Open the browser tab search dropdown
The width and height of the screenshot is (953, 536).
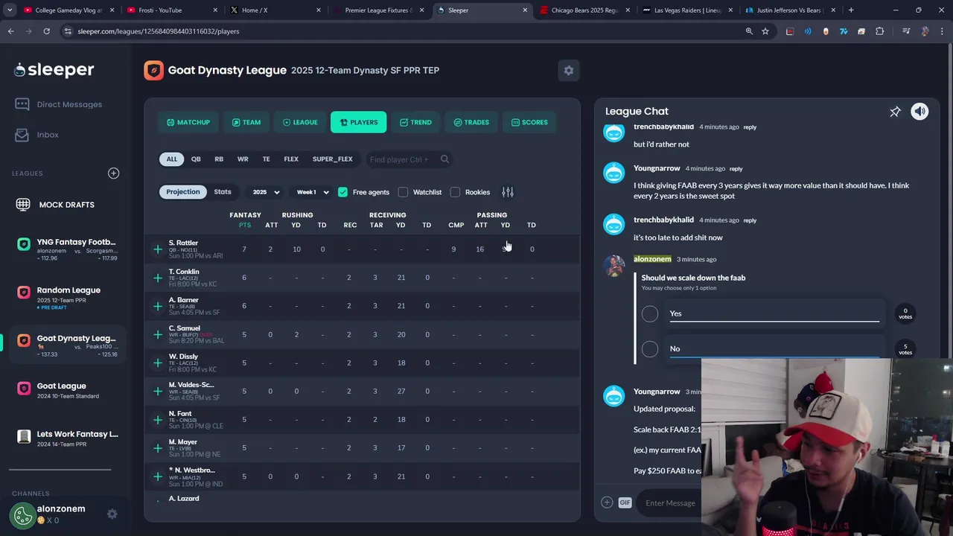pos(10,10)
